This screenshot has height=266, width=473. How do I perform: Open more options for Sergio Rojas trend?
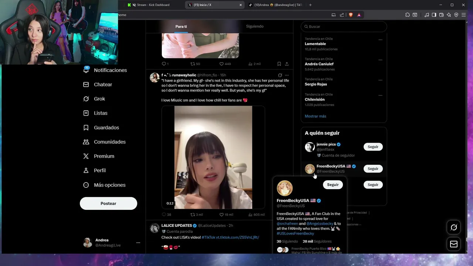click(380, 80)
